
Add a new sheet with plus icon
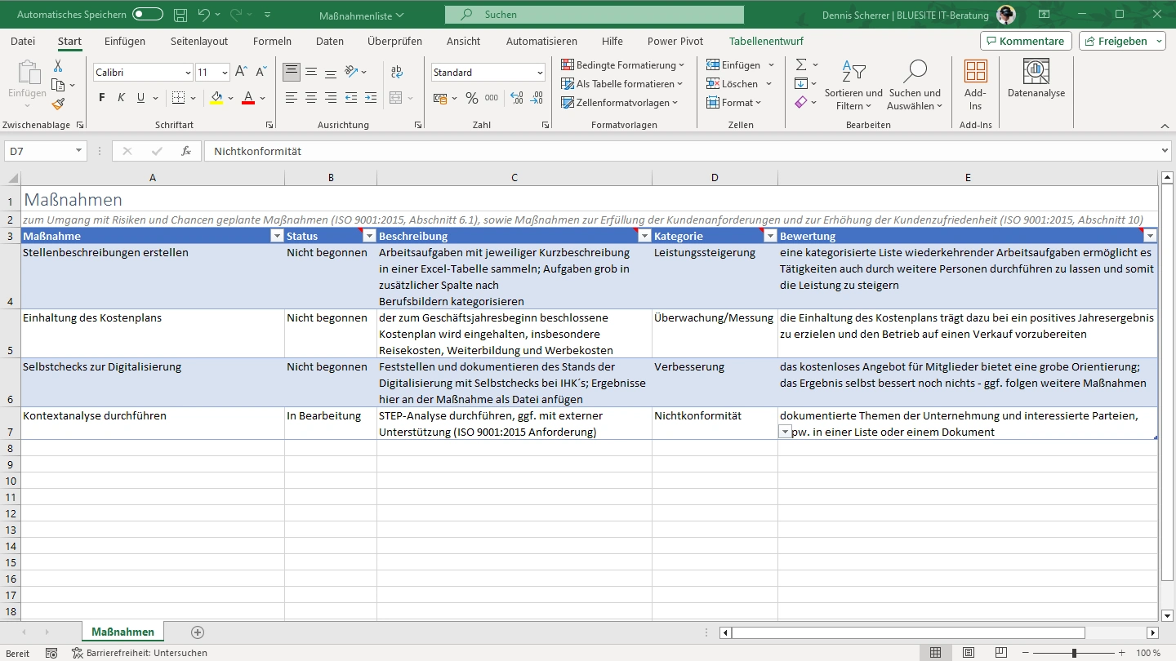(x=197, y=632)
